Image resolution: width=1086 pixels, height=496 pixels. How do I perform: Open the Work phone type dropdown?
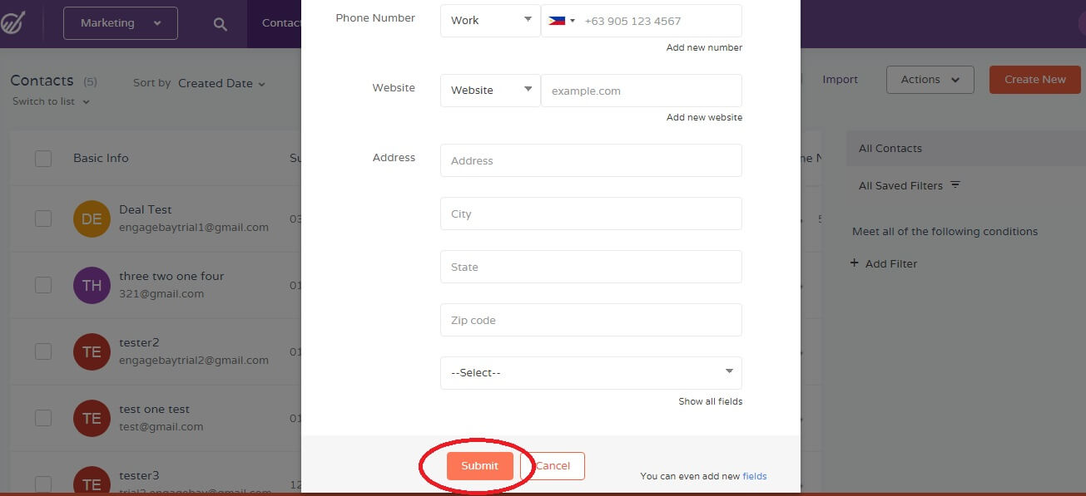tap(489, 20)
